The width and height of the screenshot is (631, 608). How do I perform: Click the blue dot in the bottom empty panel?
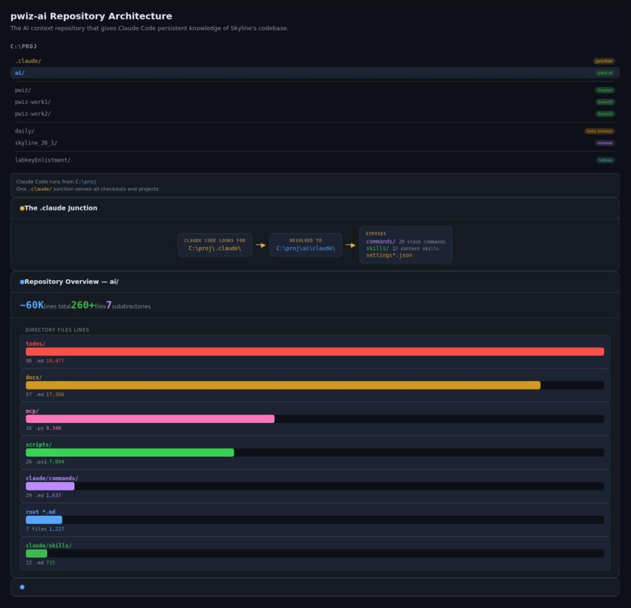[x=22, y=587]
